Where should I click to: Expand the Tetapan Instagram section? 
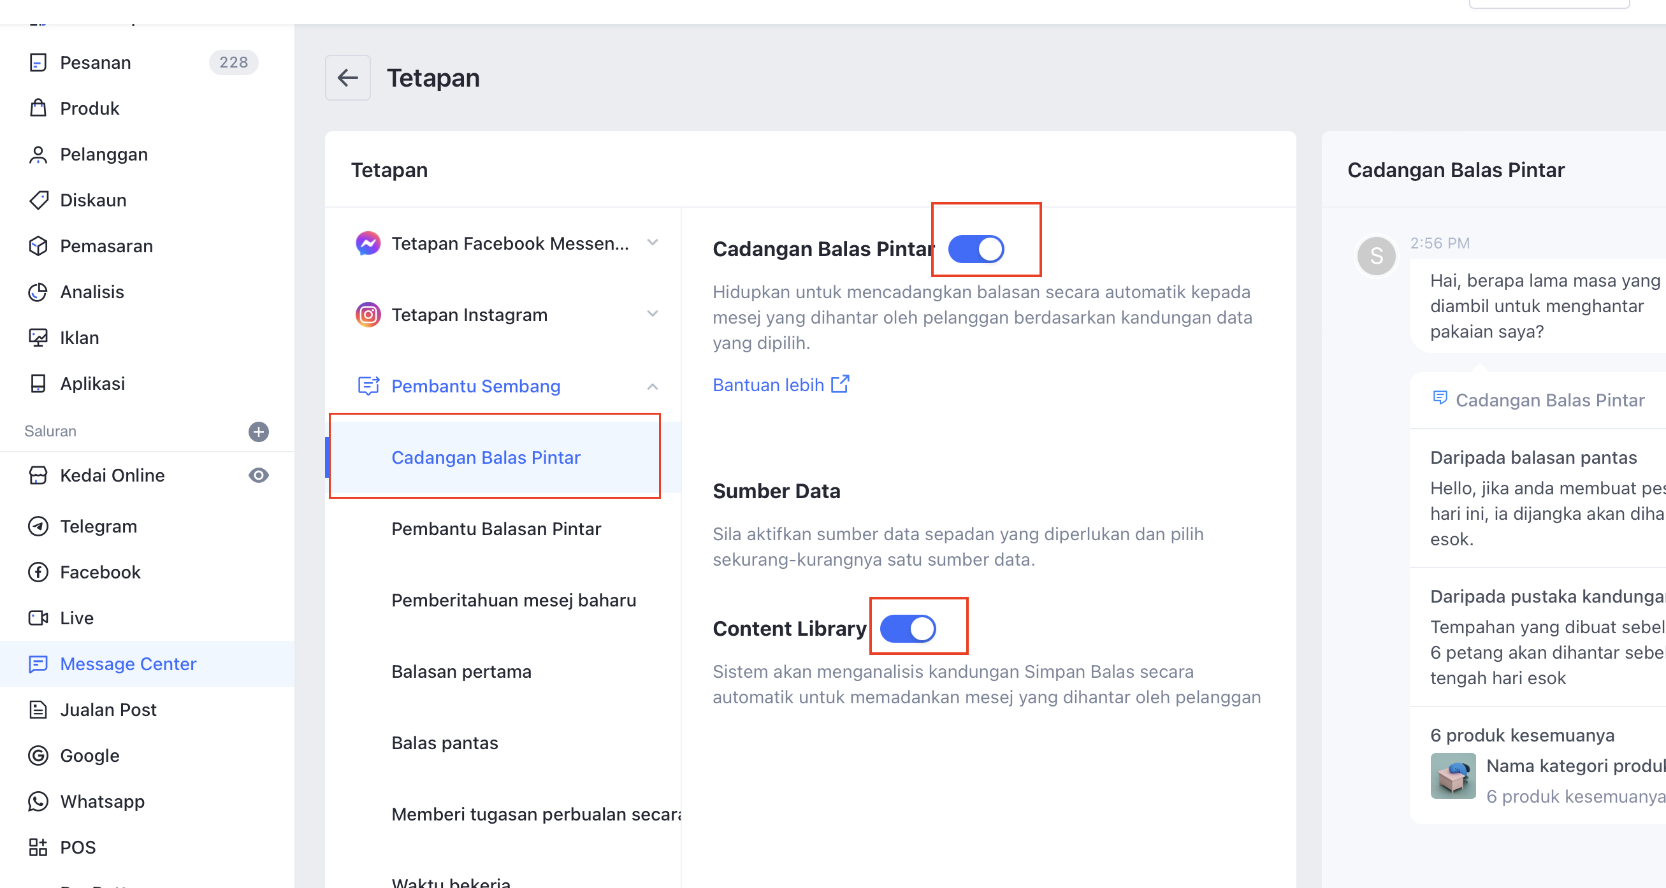click(x=507, y=315)
